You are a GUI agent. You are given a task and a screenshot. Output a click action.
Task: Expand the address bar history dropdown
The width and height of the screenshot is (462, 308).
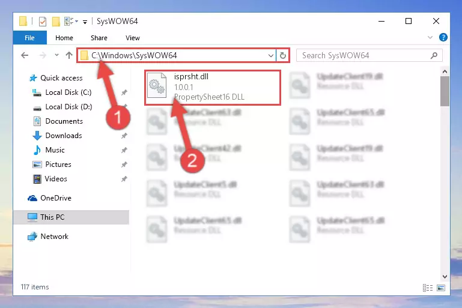(x=271, y=55)
